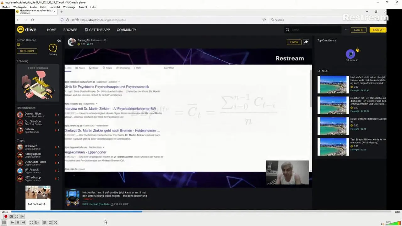Open XDCaliver crypto channel
The width and height of the screenshot is (402, 226).
pos(38,147)
